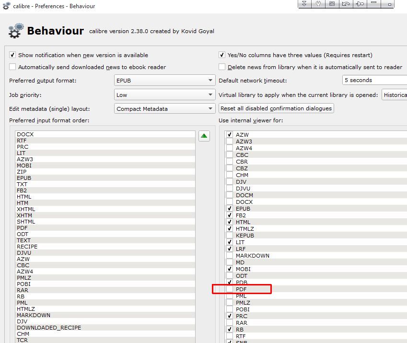Enable automatically send downloaded news to reader
Image resolution: width=407 pixels, height=343 pixels.
pos(12,67)
